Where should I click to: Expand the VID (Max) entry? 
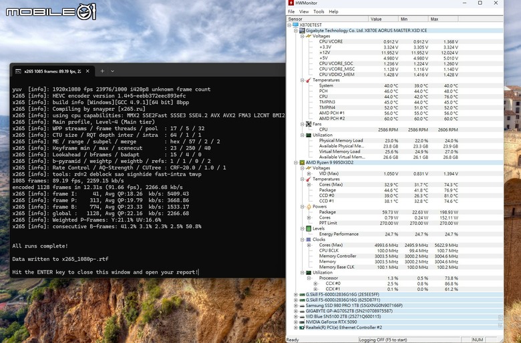309,174
